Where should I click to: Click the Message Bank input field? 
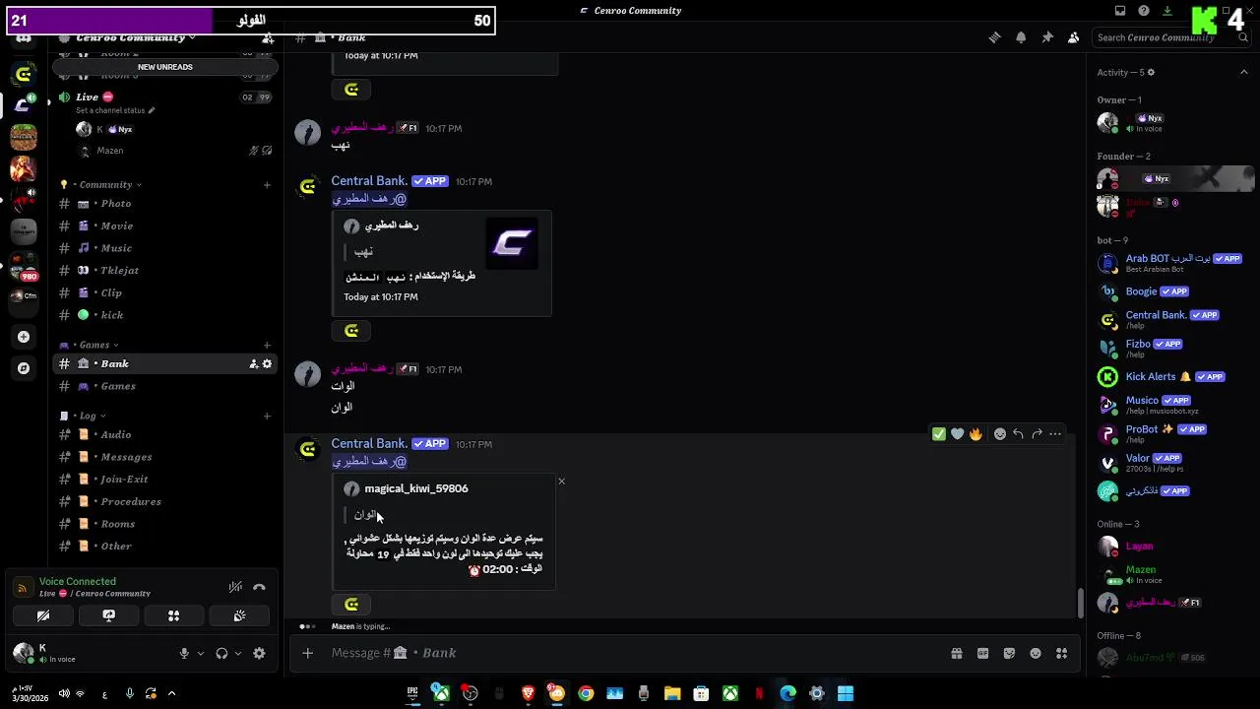[630, 653]
